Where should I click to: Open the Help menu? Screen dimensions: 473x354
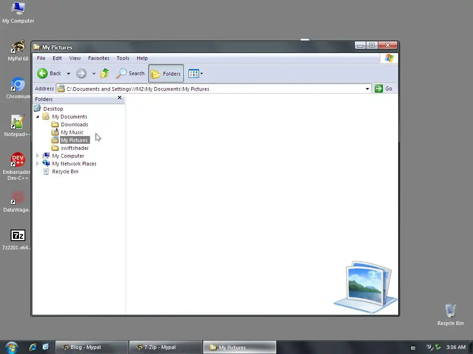pos(142,58)
